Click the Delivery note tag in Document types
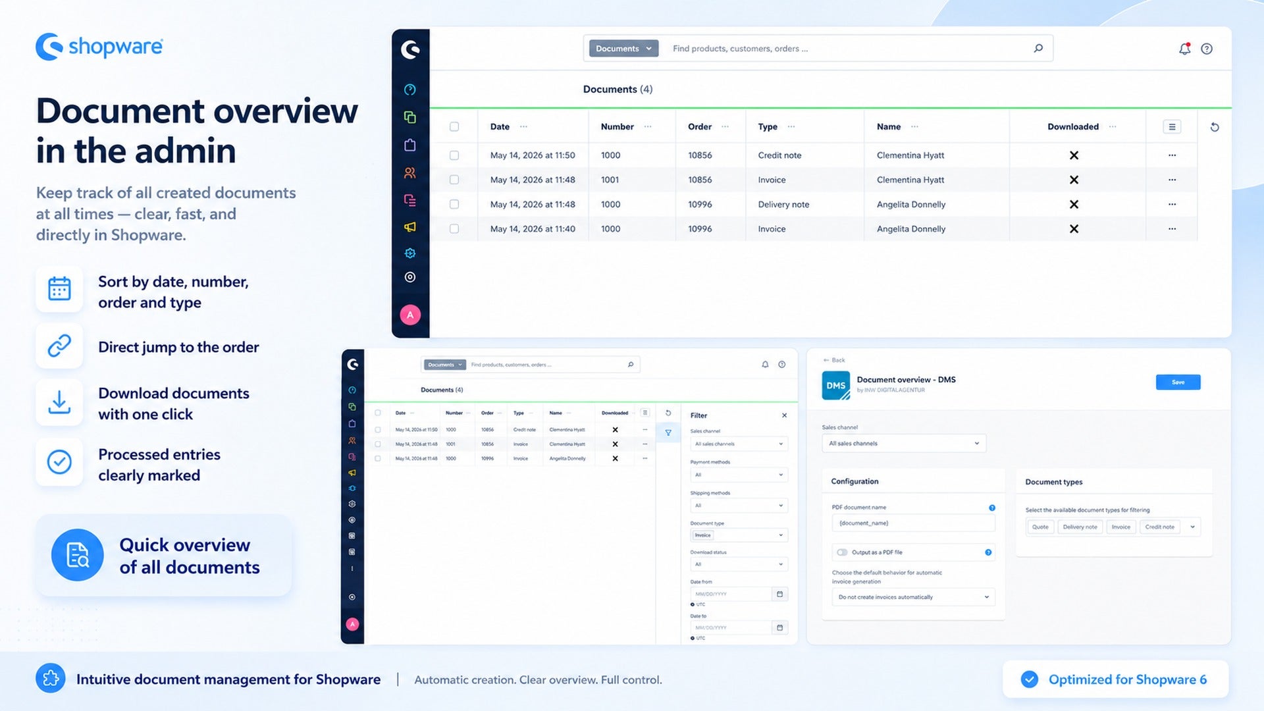The width and height of the screenshot is (1264, 711). (1080, 527)
